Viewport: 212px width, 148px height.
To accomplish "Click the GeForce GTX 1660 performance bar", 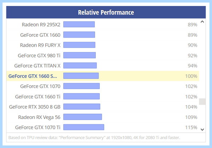I will pos(79,35).
